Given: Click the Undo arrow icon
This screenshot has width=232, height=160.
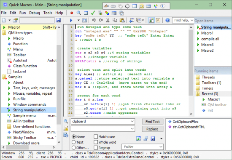Looking at the screenshot, I should (x=94, y=20).
